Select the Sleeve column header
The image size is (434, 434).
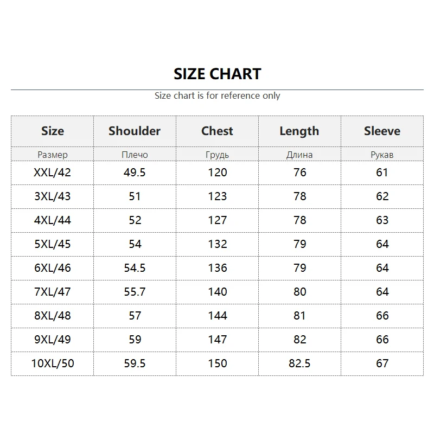coord(382,131)
